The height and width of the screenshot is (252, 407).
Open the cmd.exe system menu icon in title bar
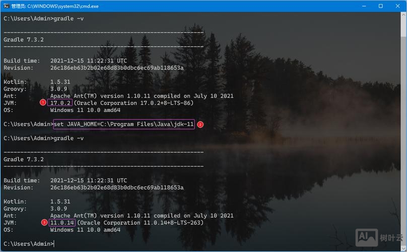(x=6, y=6)
